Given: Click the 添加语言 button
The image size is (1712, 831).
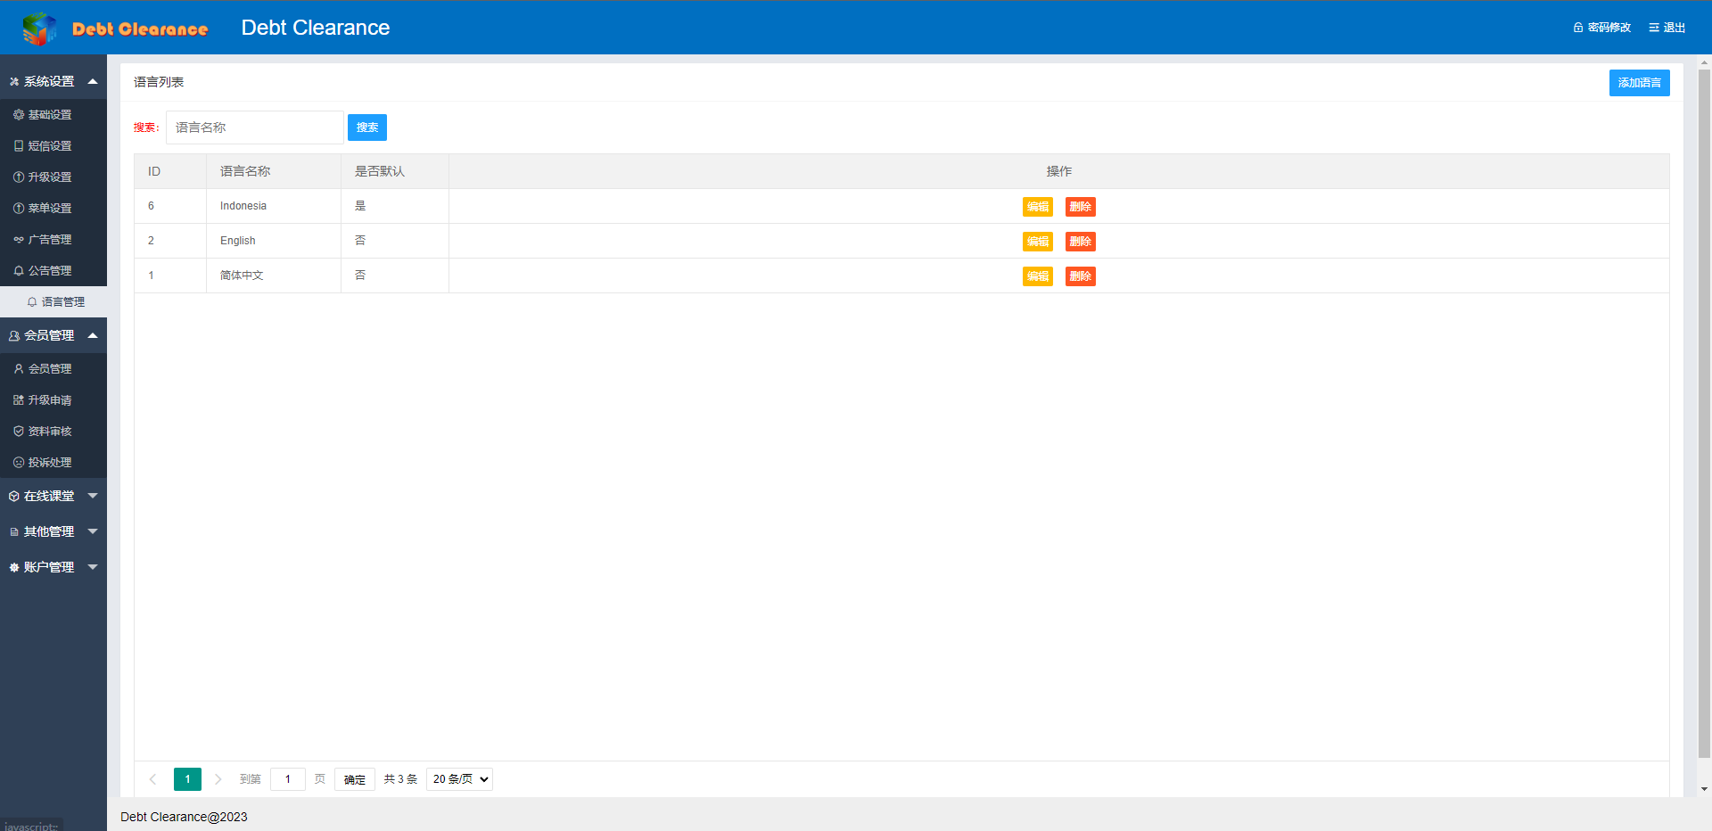Looking at the screenshot, I should pyautogui.click(x=1639, y=83).
